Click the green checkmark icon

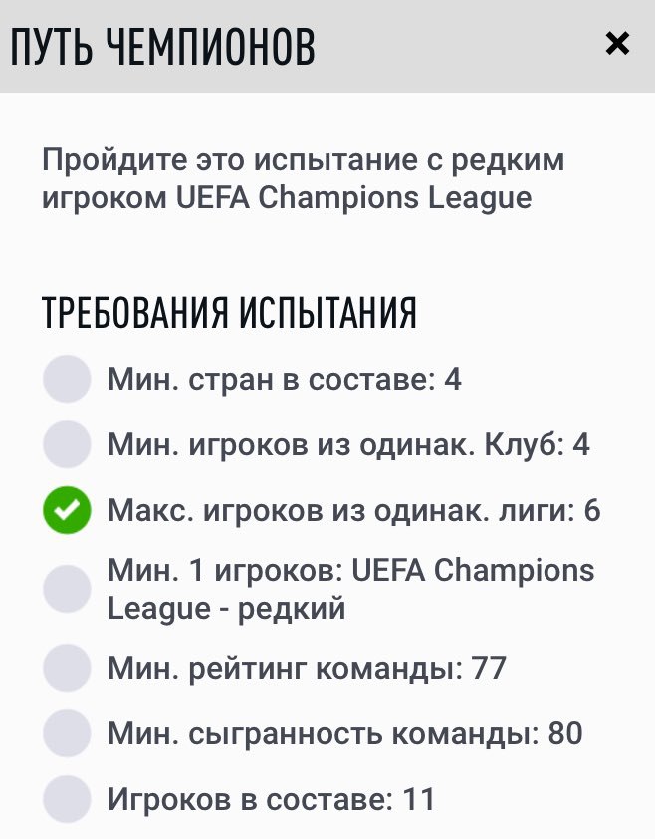(67, 511)
